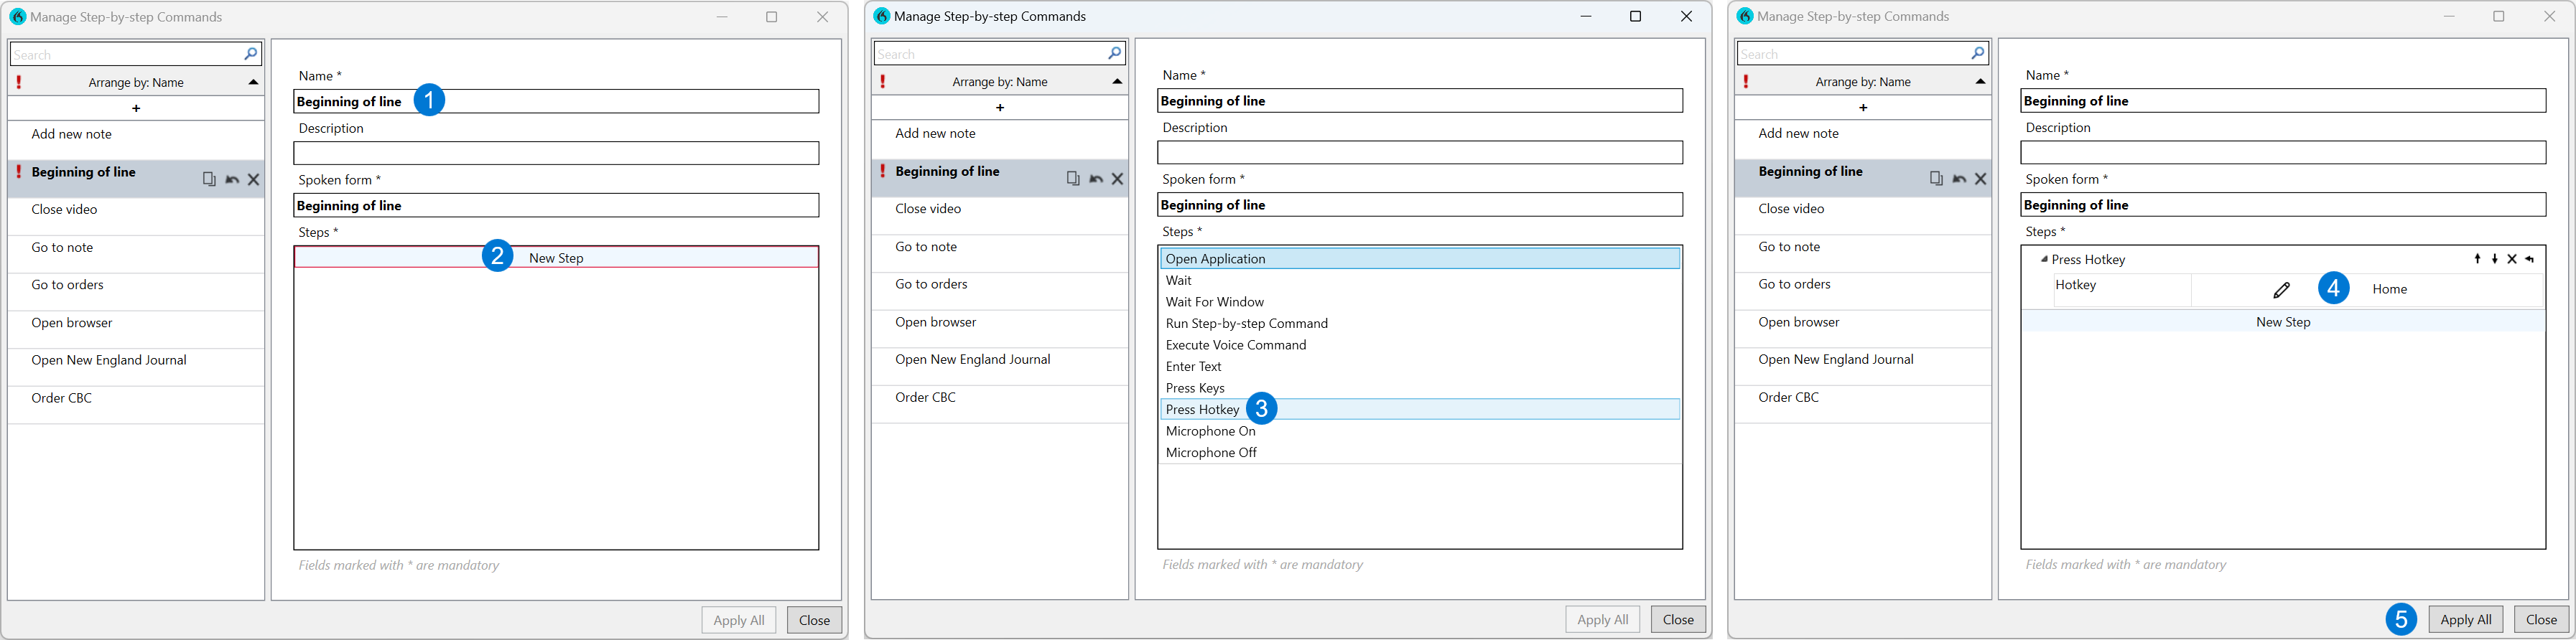Click copy icon on Beginning of line, left window
The image size is (2576, 640).
pos(209,179)
